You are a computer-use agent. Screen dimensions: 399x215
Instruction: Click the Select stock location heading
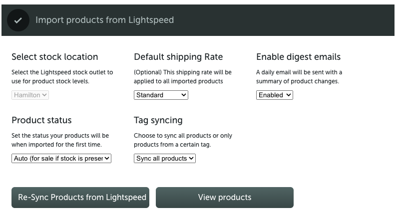coord(55,57)
